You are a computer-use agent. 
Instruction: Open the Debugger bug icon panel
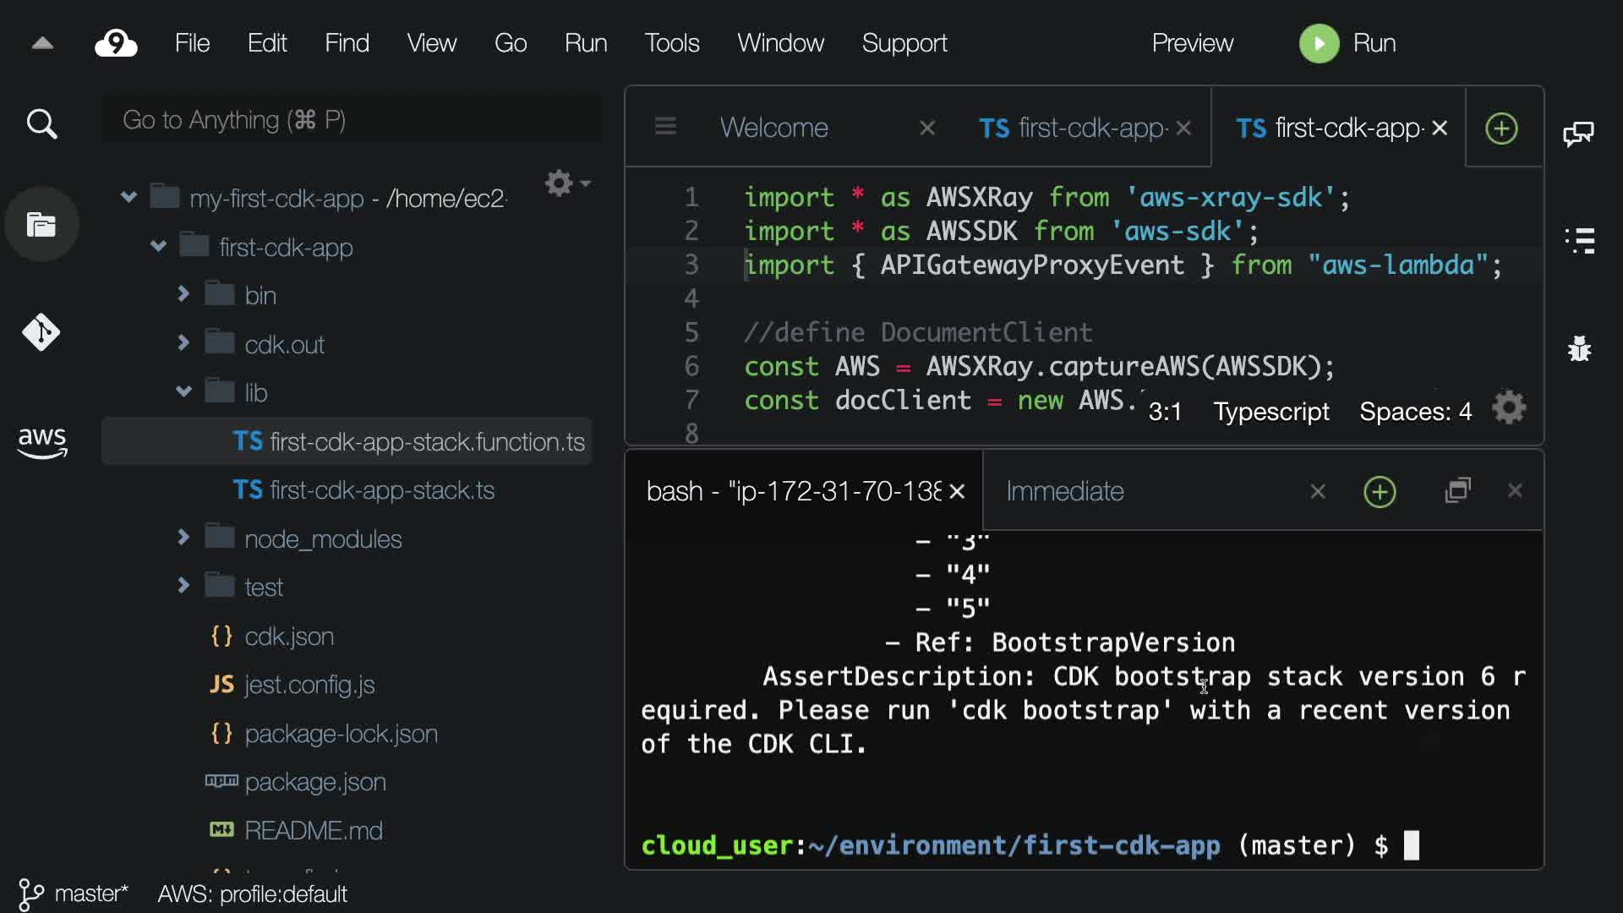click(1579, 348)
